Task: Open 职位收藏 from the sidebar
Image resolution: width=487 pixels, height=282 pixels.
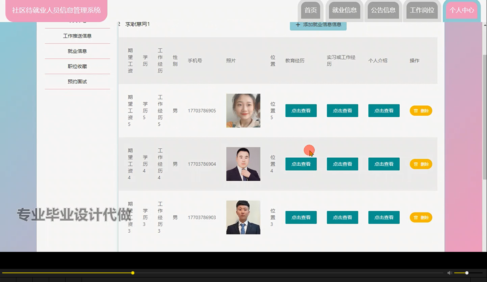Action: (77, 66)
